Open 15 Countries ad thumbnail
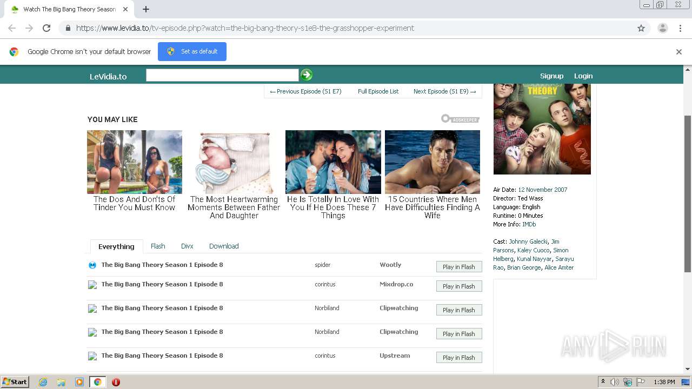The height and width of the screenshot is (389, 692). 432,162
